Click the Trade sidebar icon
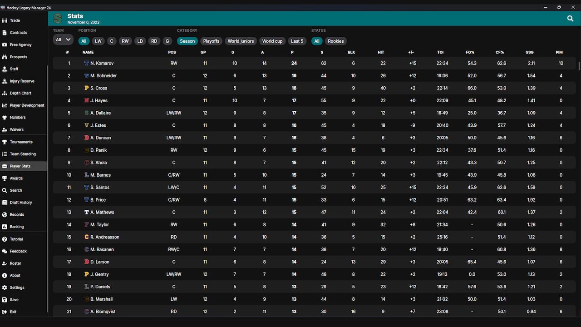581x327 pixels. [x=5, y=20]
